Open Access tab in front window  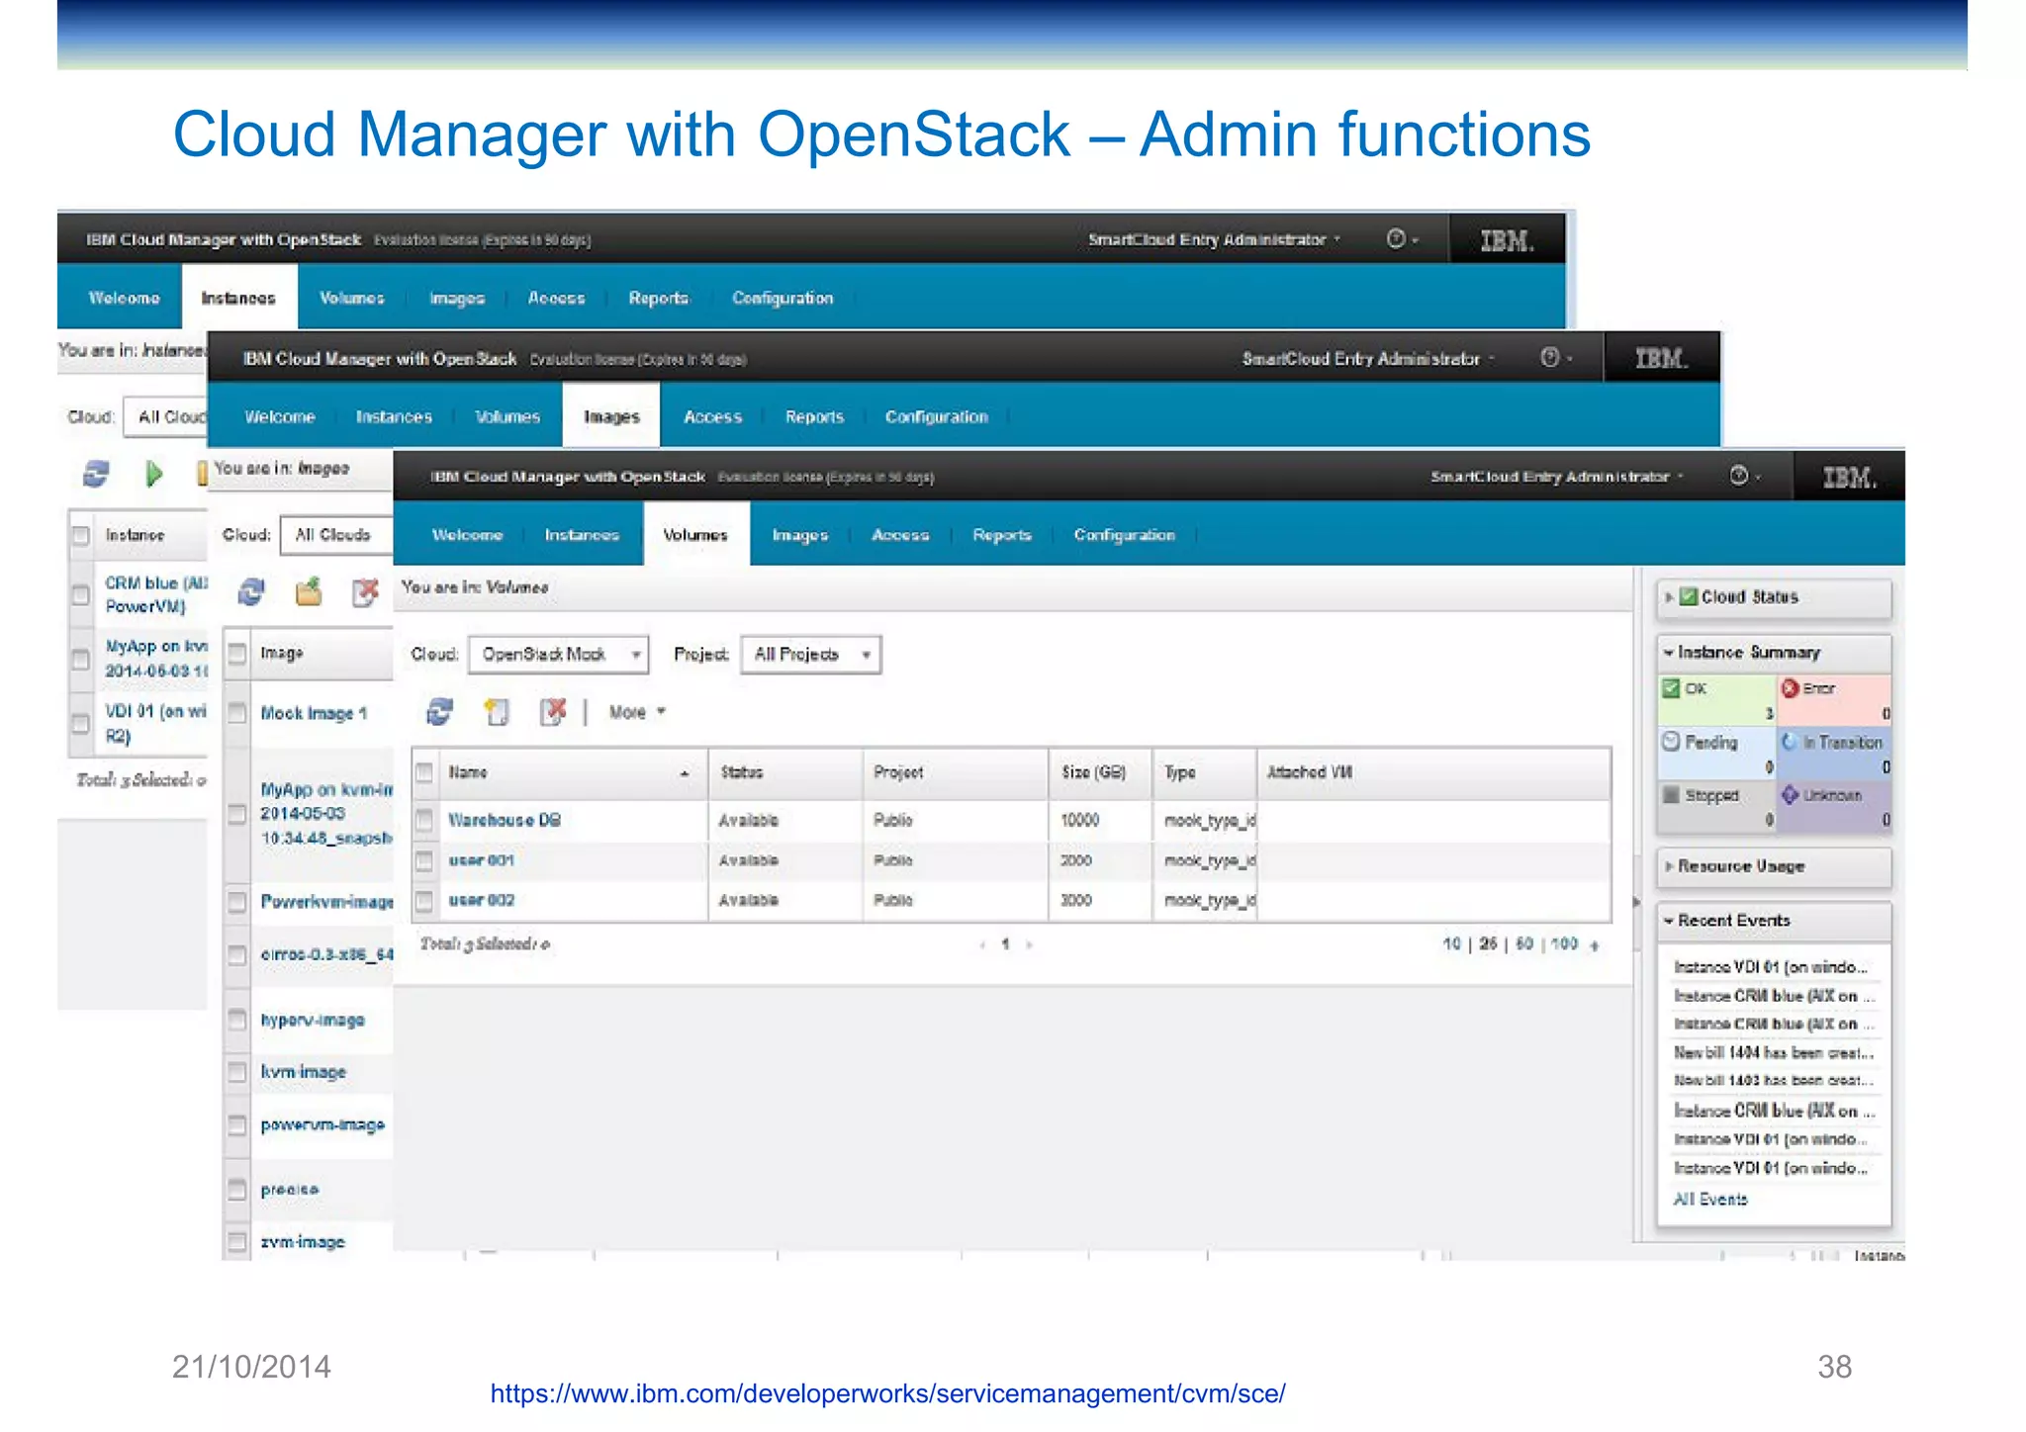(900, 535)
